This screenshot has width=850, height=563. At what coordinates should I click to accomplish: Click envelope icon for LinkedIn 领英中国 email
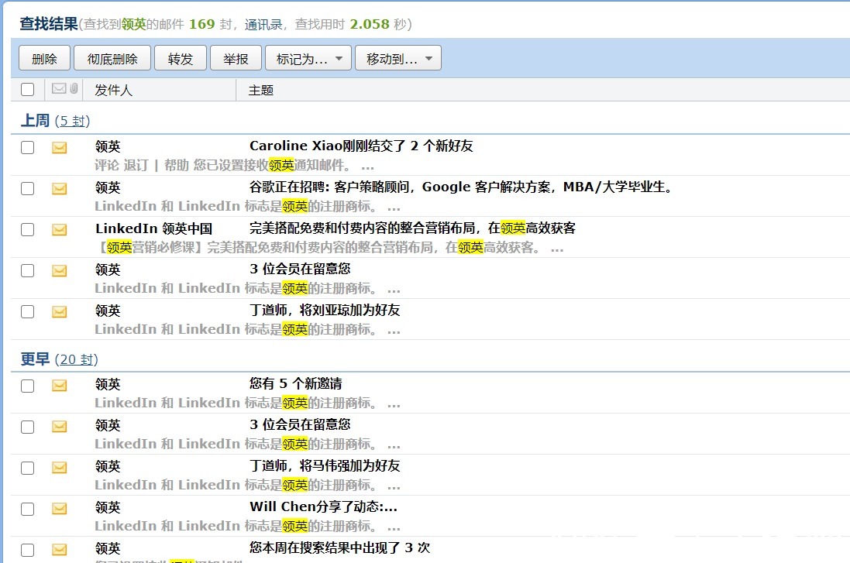coord(59,230)
